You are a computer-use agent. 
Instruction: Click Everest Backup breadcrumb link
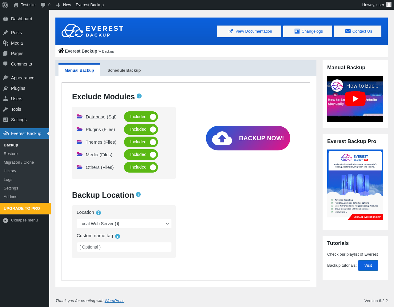(x=81, y=51)
